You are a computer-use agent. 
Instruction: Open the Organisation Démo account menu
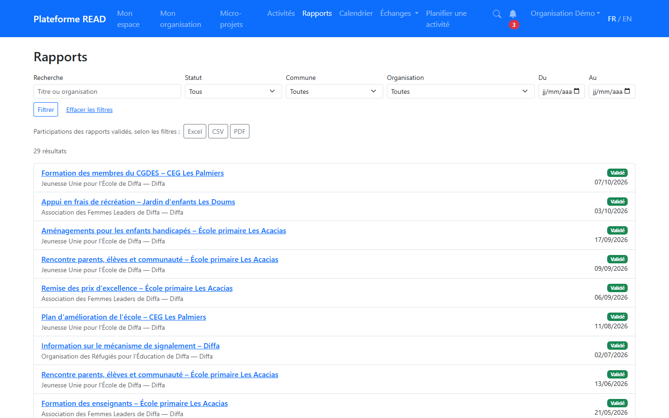(565, 13)
